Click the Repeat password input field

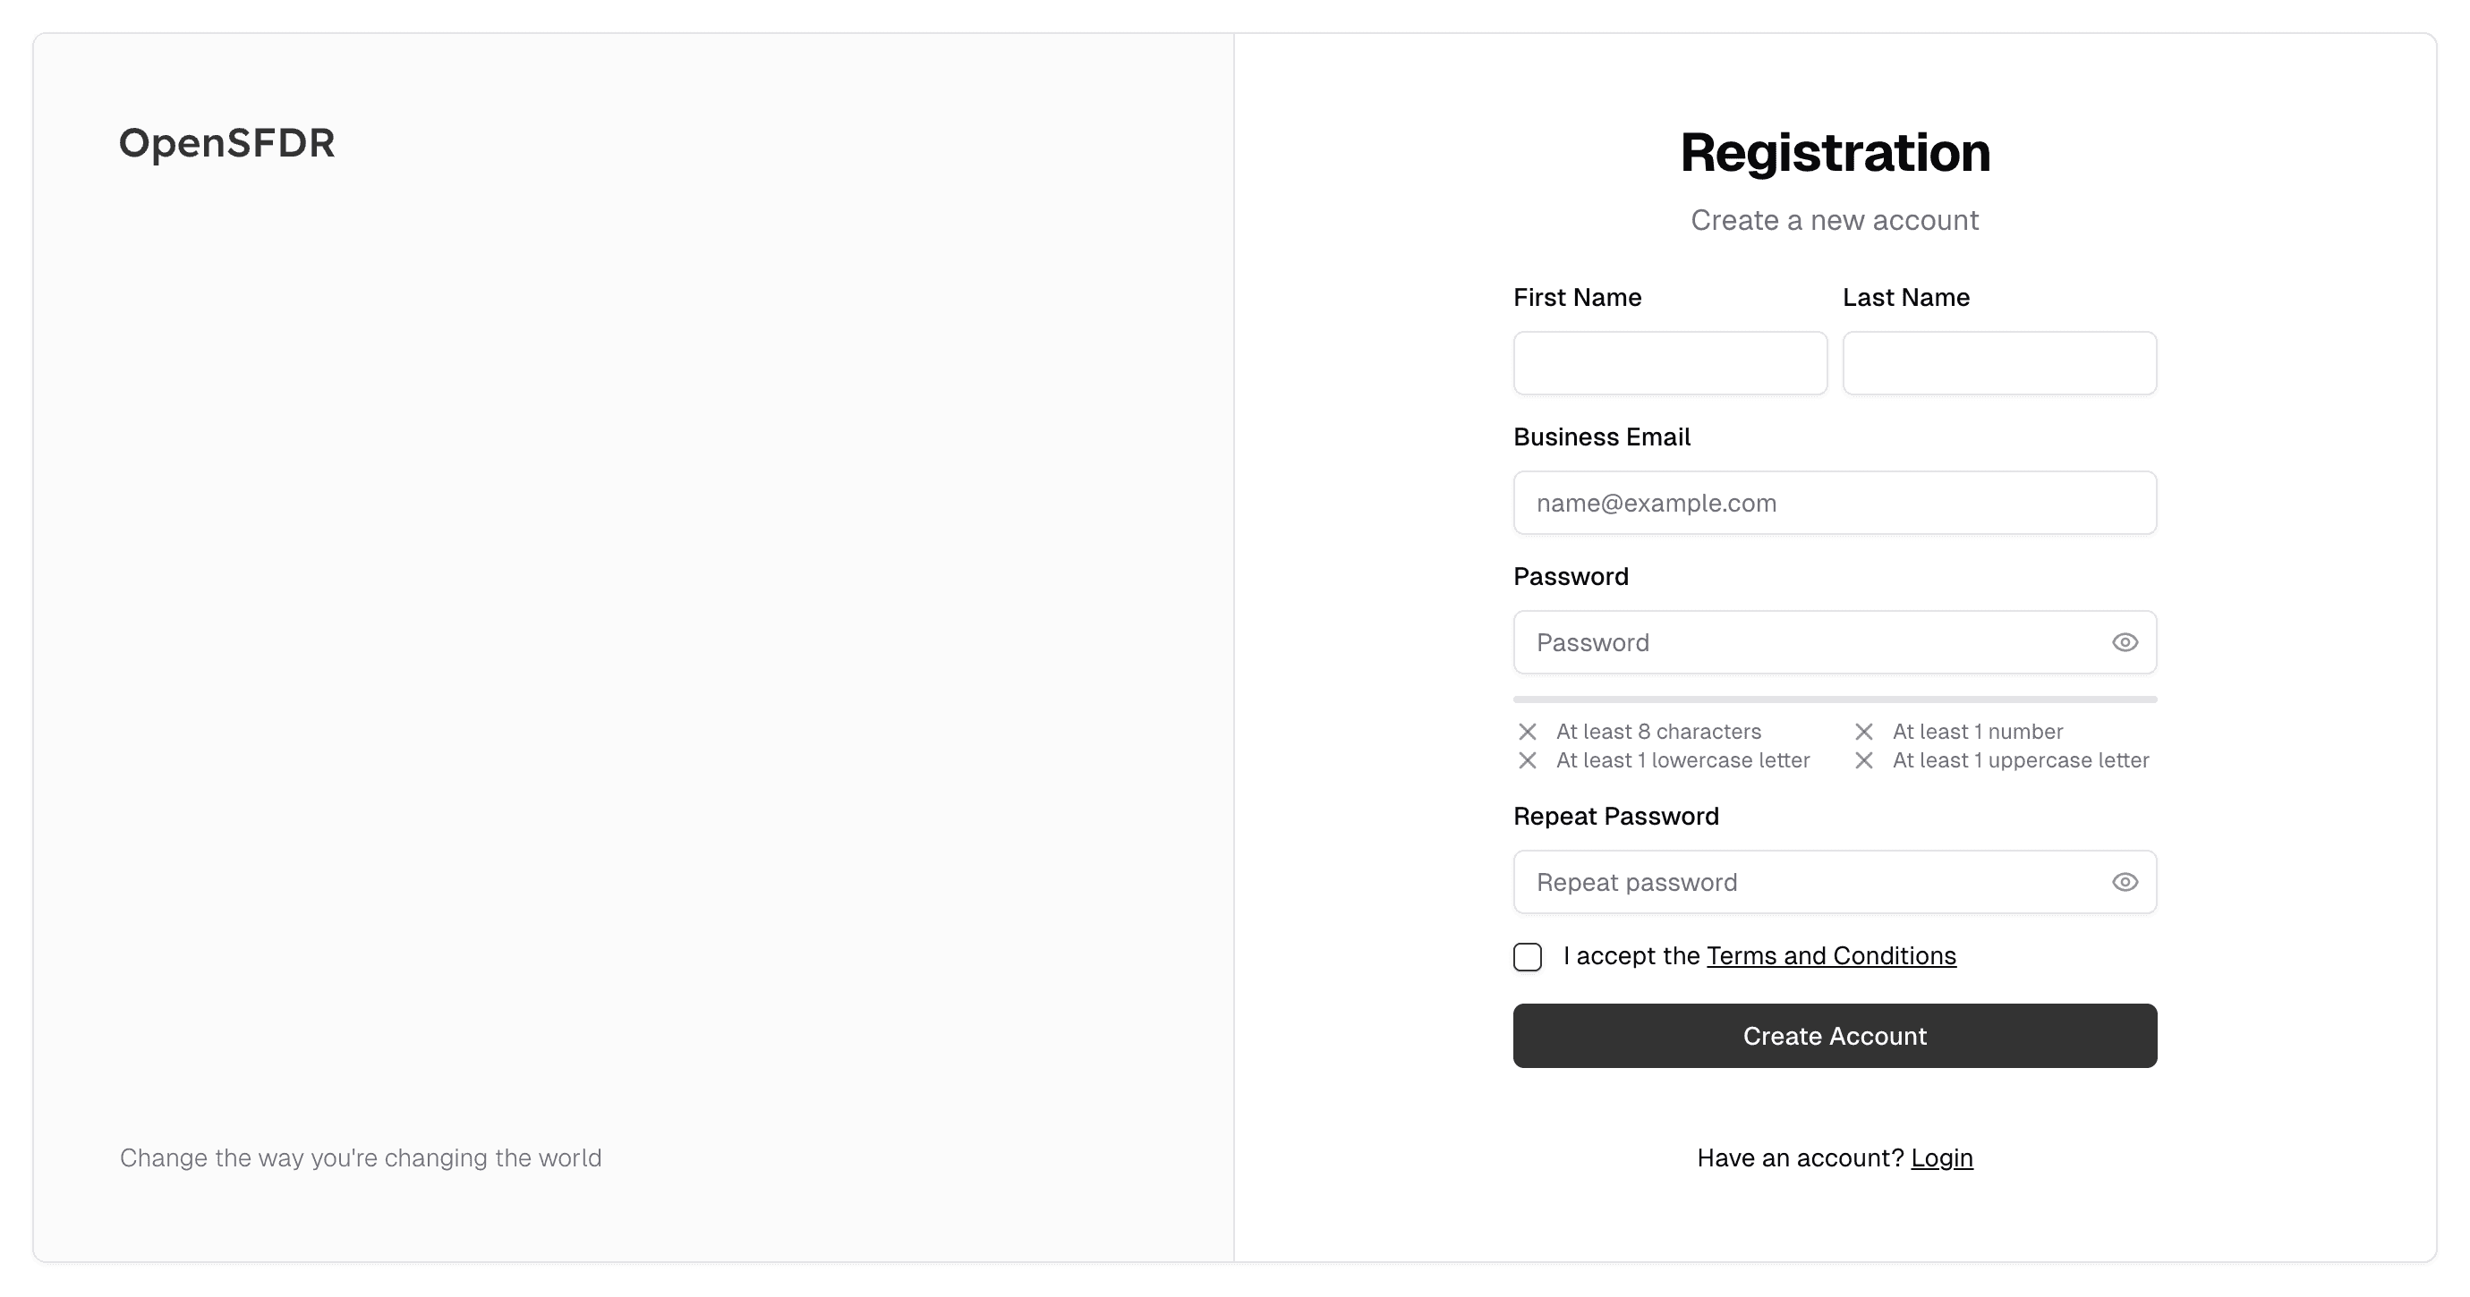point(1802,882)
